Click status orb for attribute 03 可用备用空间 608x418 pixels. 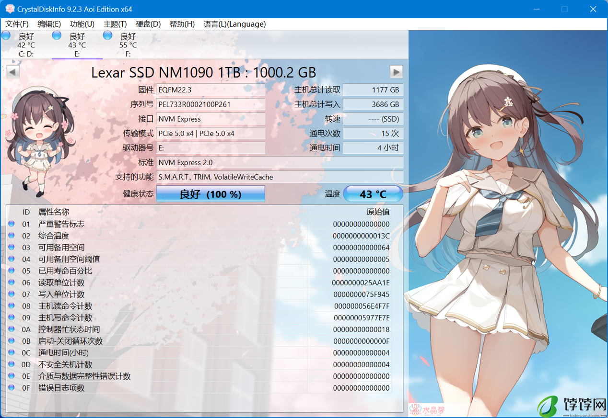click(x=12, y=247)
